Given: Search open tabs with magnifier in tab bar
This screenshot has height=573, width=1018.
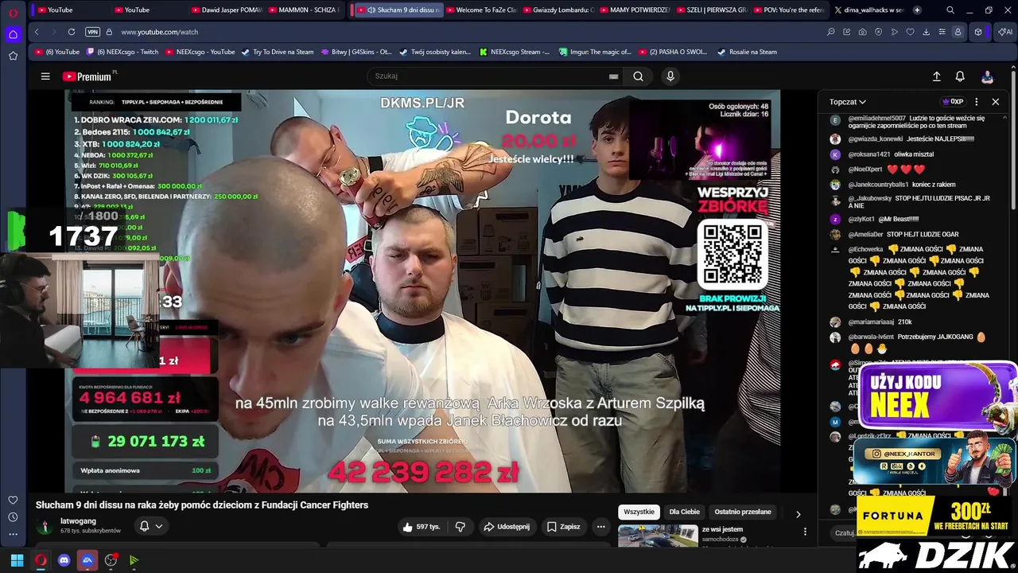Looking at the screenshot, I should (x=950, y=10).
